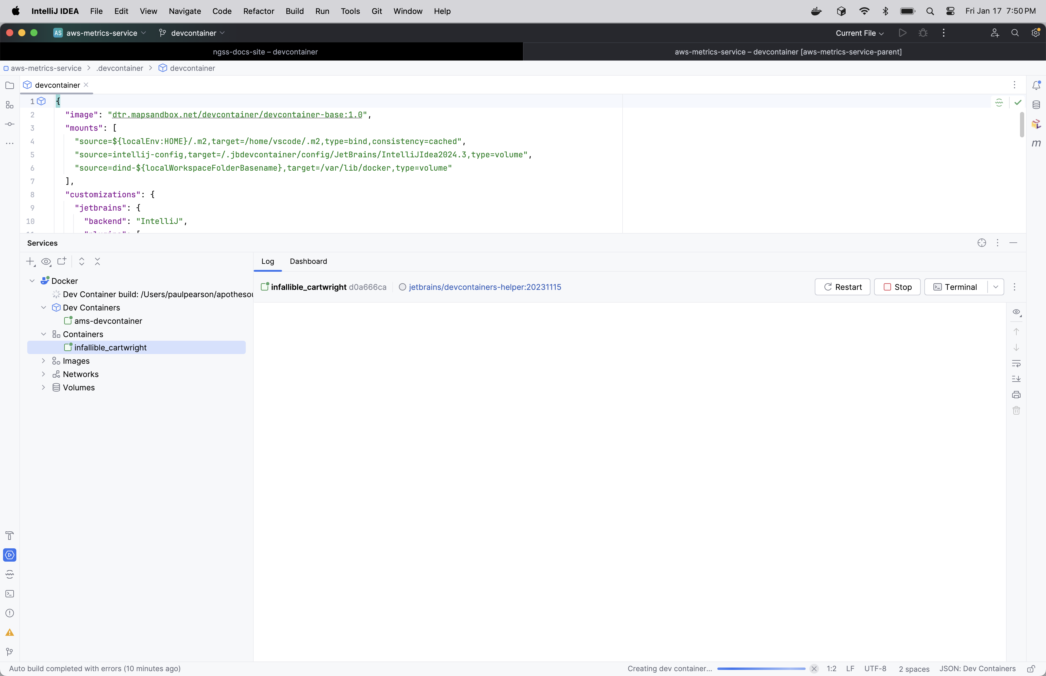
Task: Open the Maven tool window icon
Action: click(1036, 143)
